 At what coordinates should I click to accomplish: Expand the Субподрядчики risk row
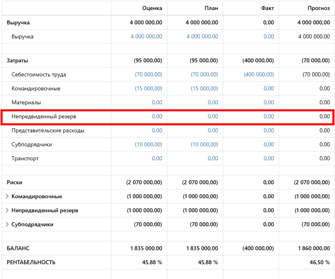[x=7, y=224]
